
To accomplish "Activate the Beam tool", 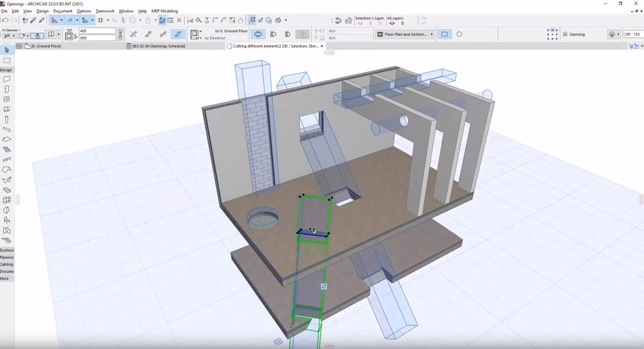I will pyautogui.click(x=7, y=130).
